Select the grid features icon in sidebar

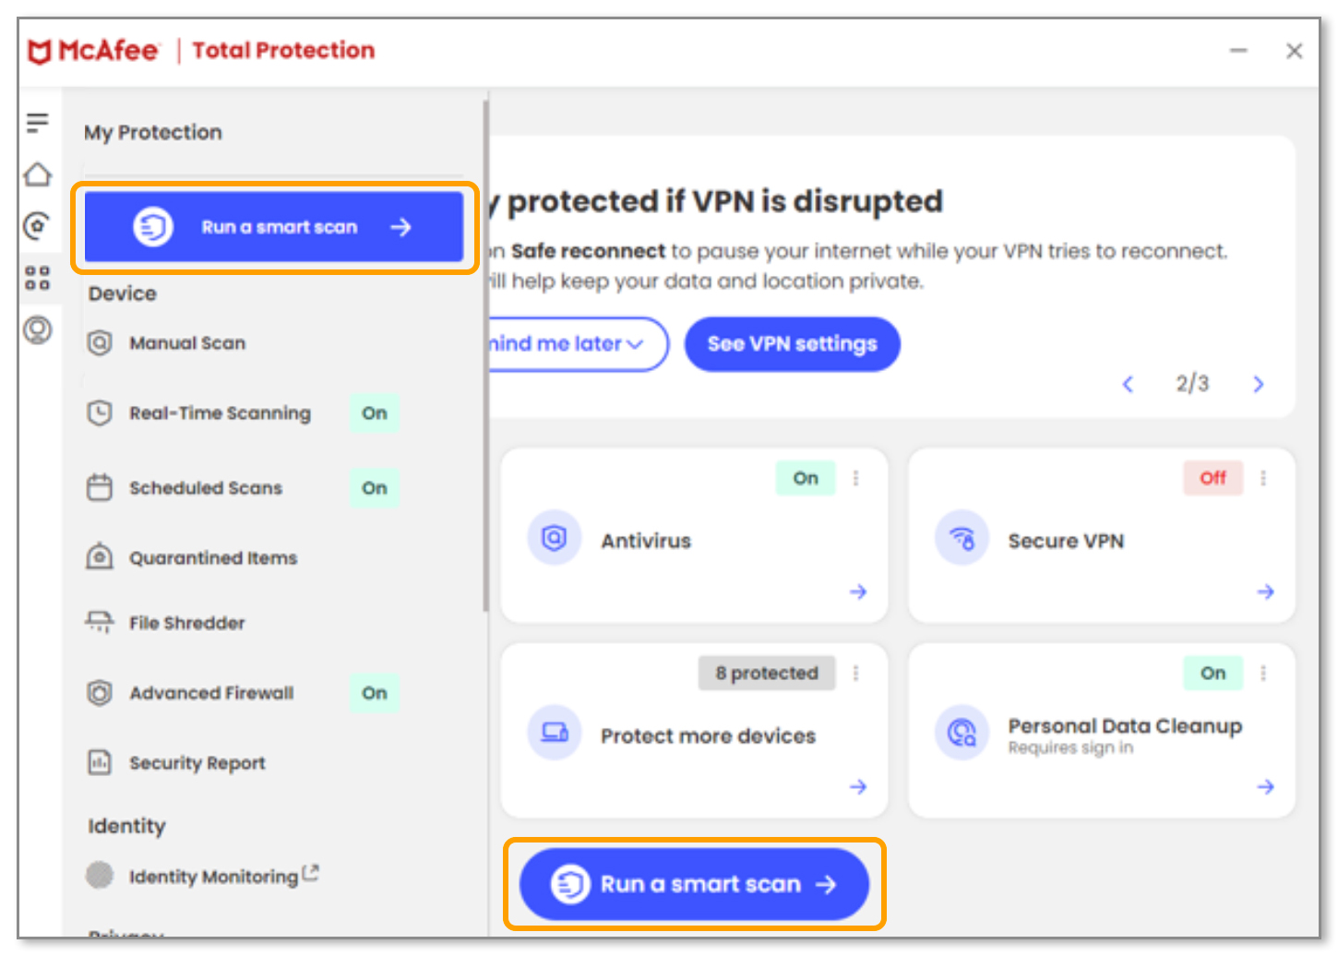(38, 278)
